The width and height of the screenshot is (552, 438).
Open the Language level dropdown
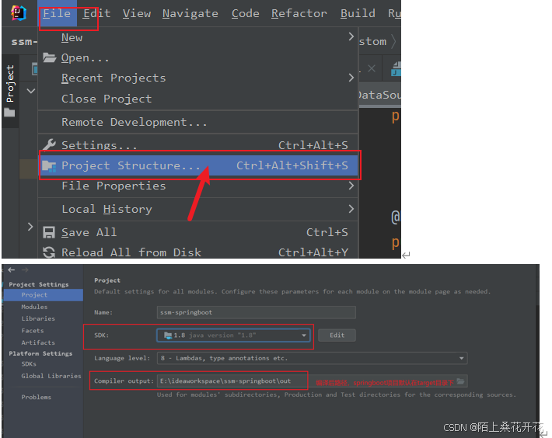tap(313, 358)
